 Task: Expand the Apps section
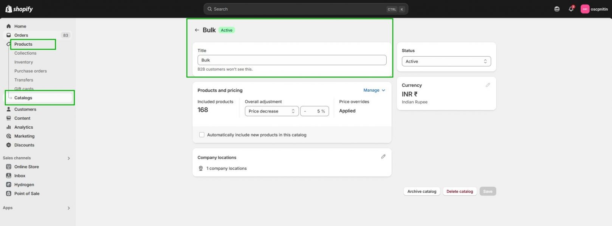coord(68,208)
